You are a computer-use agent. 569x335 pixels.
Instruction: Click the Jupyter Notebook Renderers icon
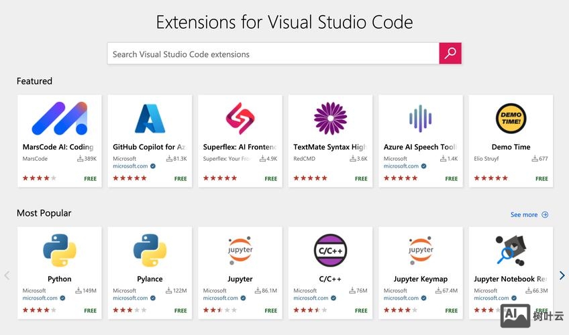coord(511,251)
